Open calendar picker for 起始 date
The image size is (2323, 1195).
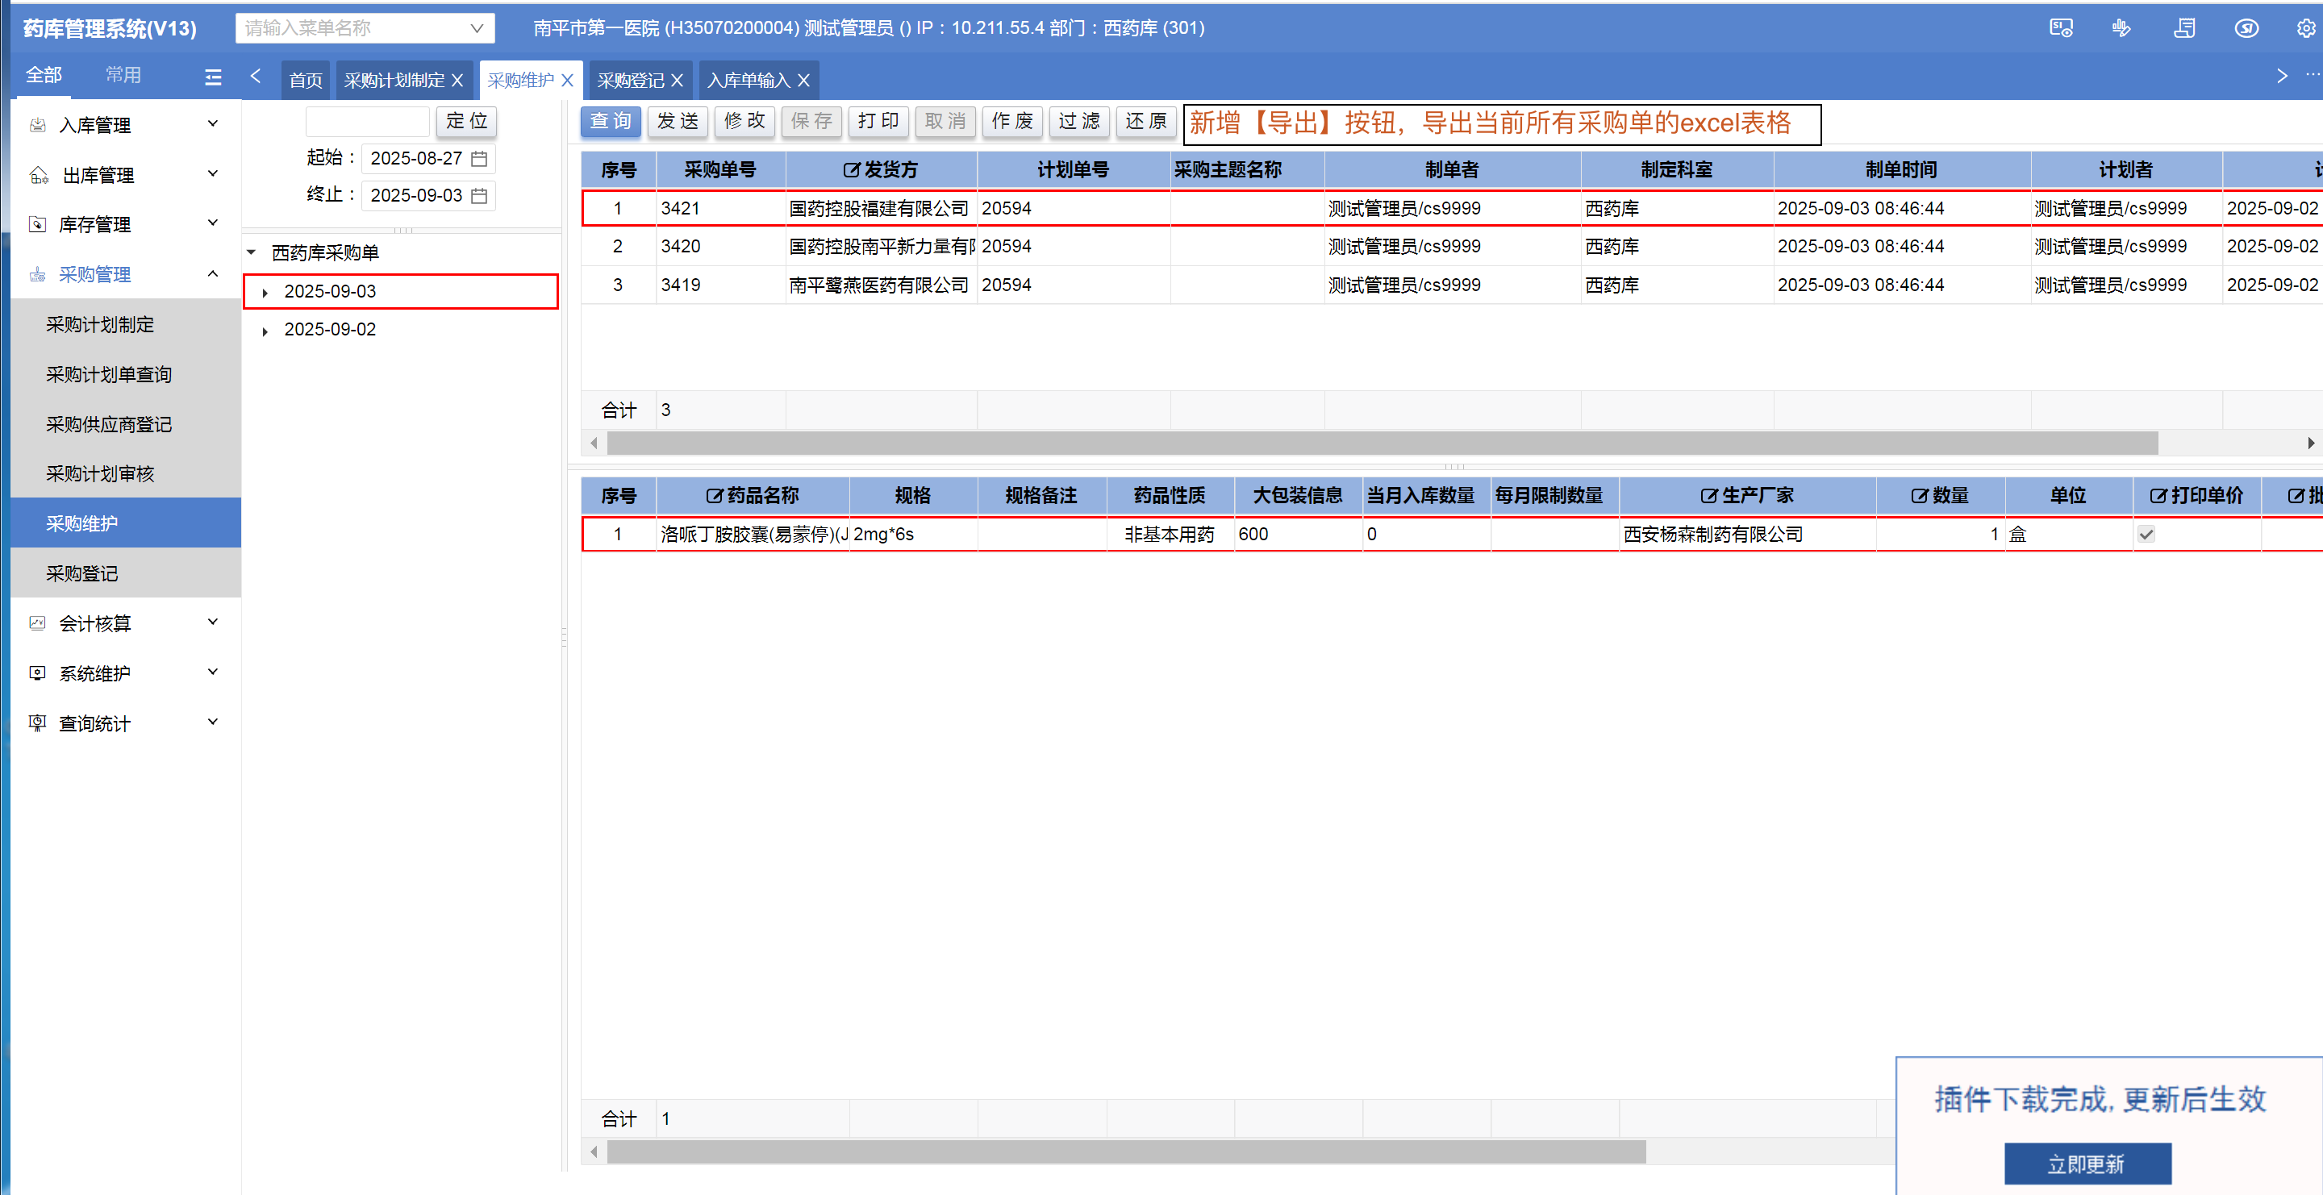pyautogui.click(x=479, y=160)
